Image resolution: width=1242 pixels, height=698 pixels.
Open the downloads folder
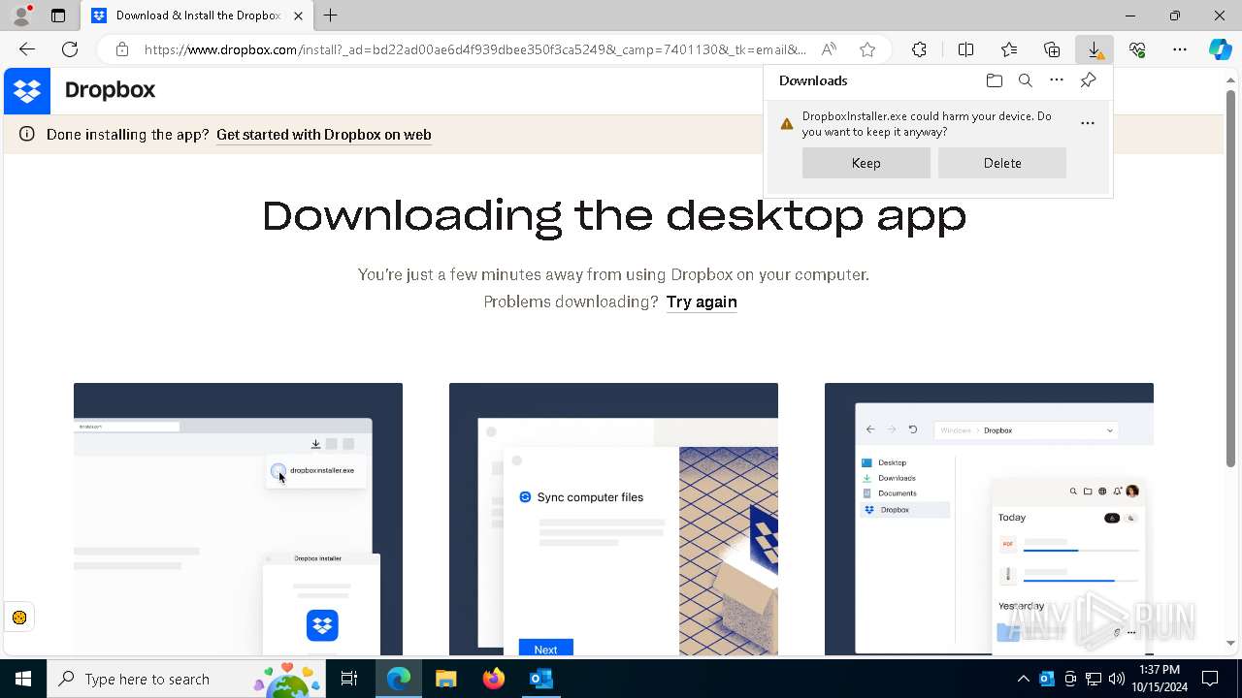point(994,80)
